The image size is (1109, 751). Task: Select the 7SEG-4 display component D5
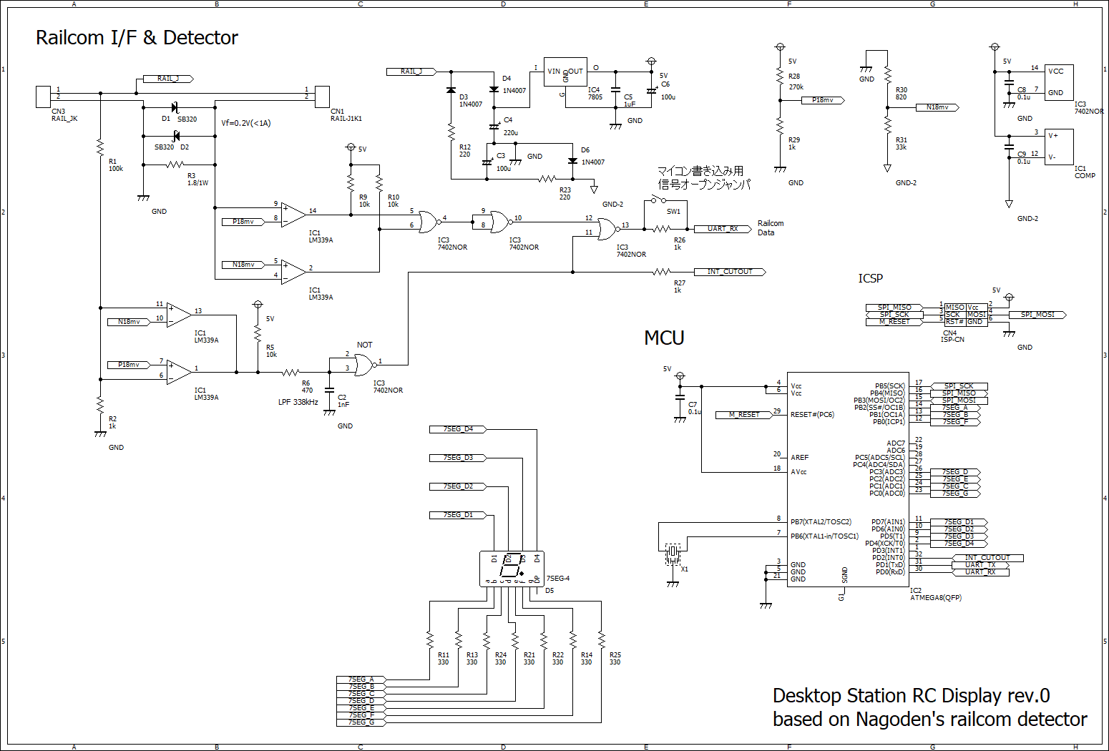pyautogui.click(x=512, y=569)
